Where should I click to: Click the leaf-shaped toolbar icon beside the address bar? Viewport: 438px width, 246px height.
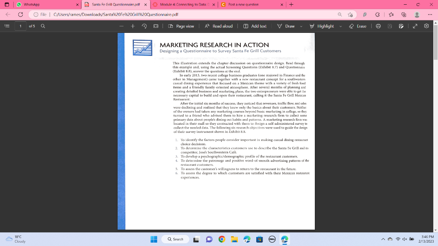click(x=364, y=15)
